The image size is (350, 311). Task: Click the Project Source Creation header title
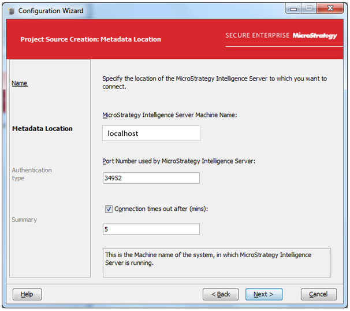pos(91,39)
